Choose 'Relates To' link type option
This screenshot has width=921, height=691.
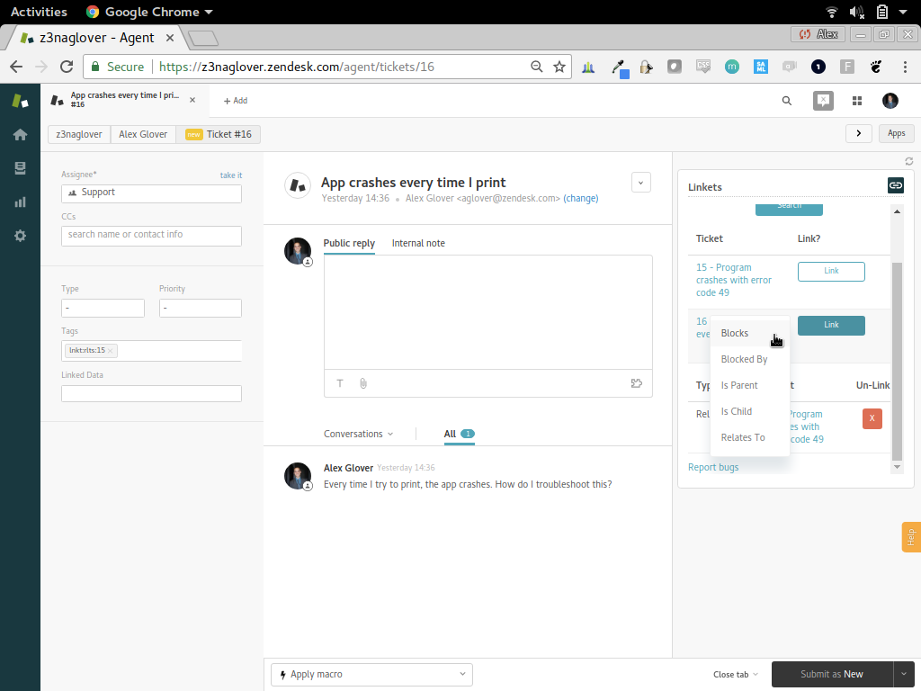coord(743,437)
